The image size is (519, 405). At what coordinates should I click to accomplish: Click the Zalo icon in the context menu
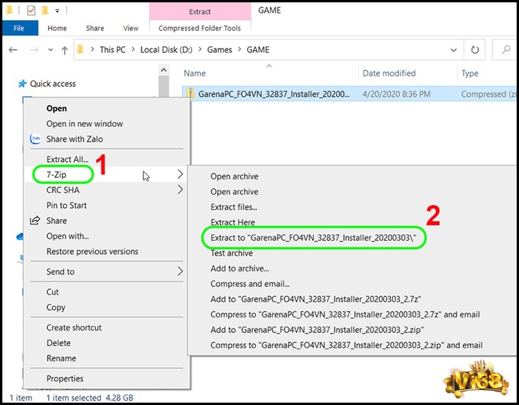(36, 139)
